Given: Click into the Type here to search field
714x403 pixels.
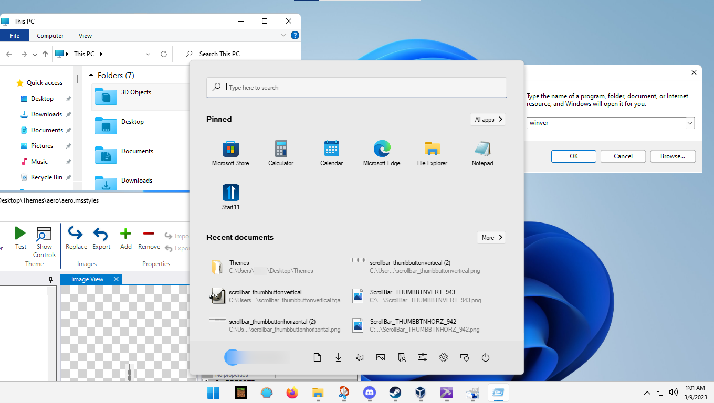Looking at the screenshot, I should [x=356, y=87].
